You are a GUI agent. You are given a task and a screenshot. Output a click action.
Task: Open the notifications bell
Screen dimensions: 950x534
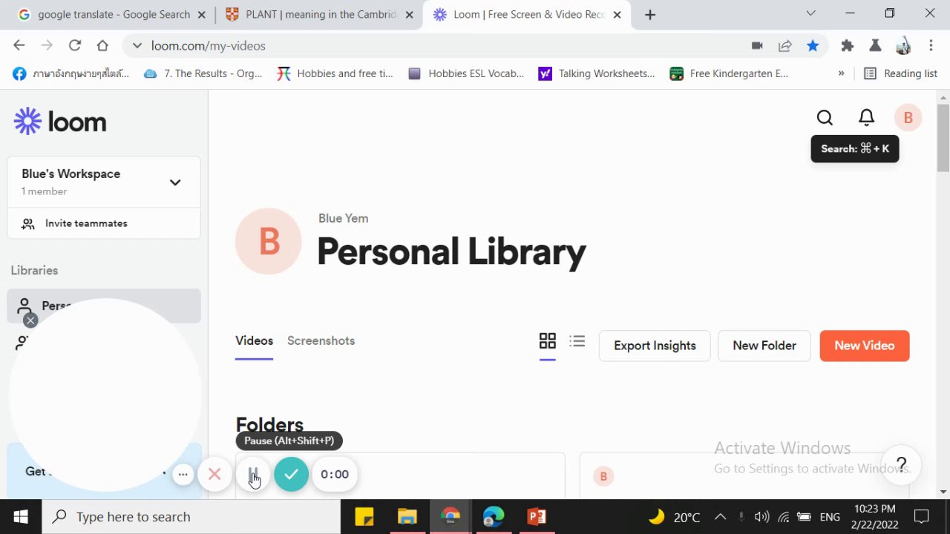pos(866,118)
